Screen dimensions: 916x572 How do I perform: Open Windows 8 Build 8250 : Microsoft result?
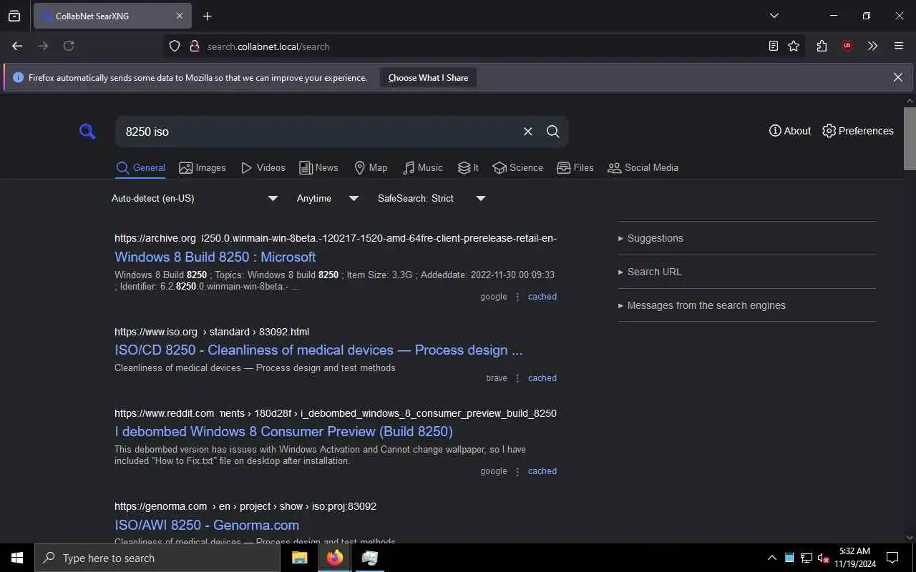coord(215,257)
